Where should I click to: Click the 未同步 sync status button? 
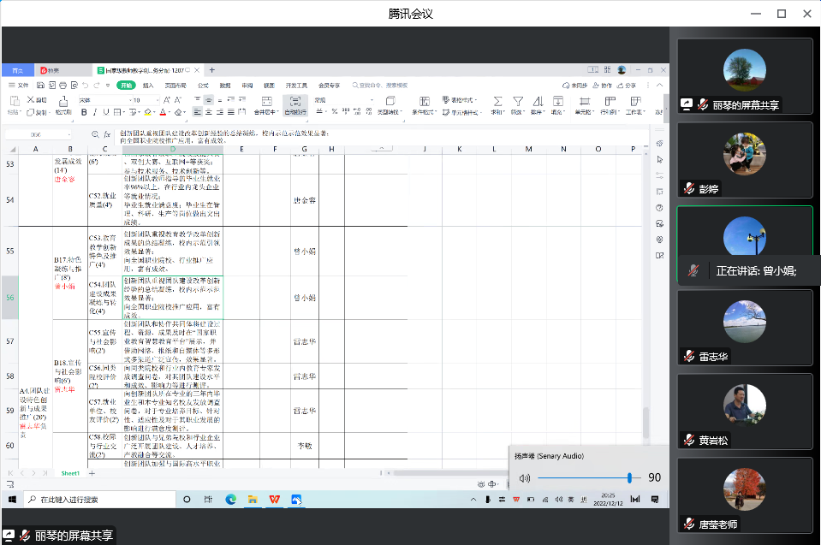point(575,86)
